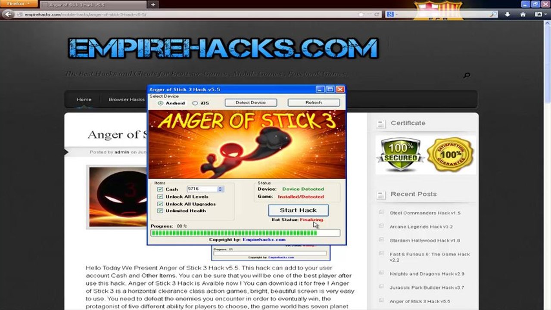The height and width of the screenshot is (310, 551).
Task: Open Arcane Legends Hack v3.2 post
Action: [x=421, y=227]
